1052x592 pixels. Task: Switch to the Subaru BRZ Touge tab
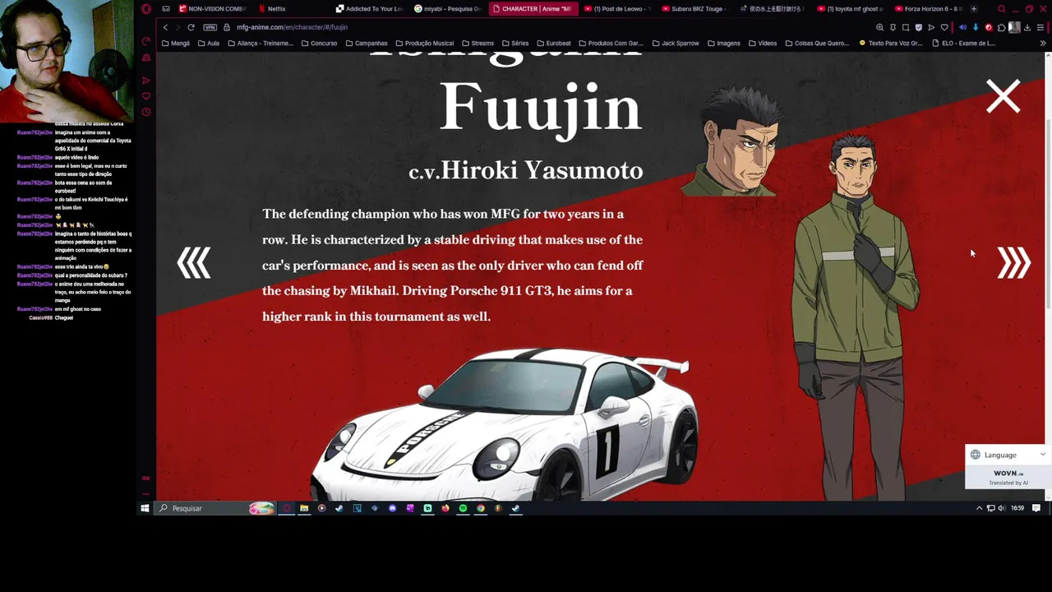(x=694, y=9)
